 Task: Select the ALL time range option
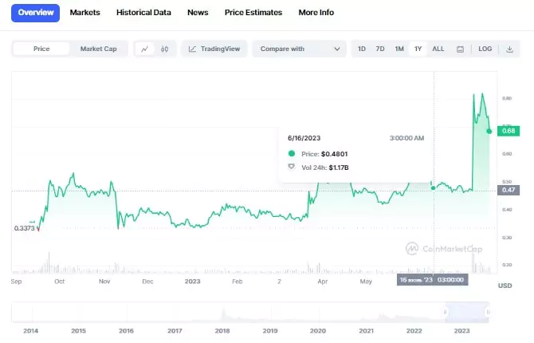tap(438, 49)
